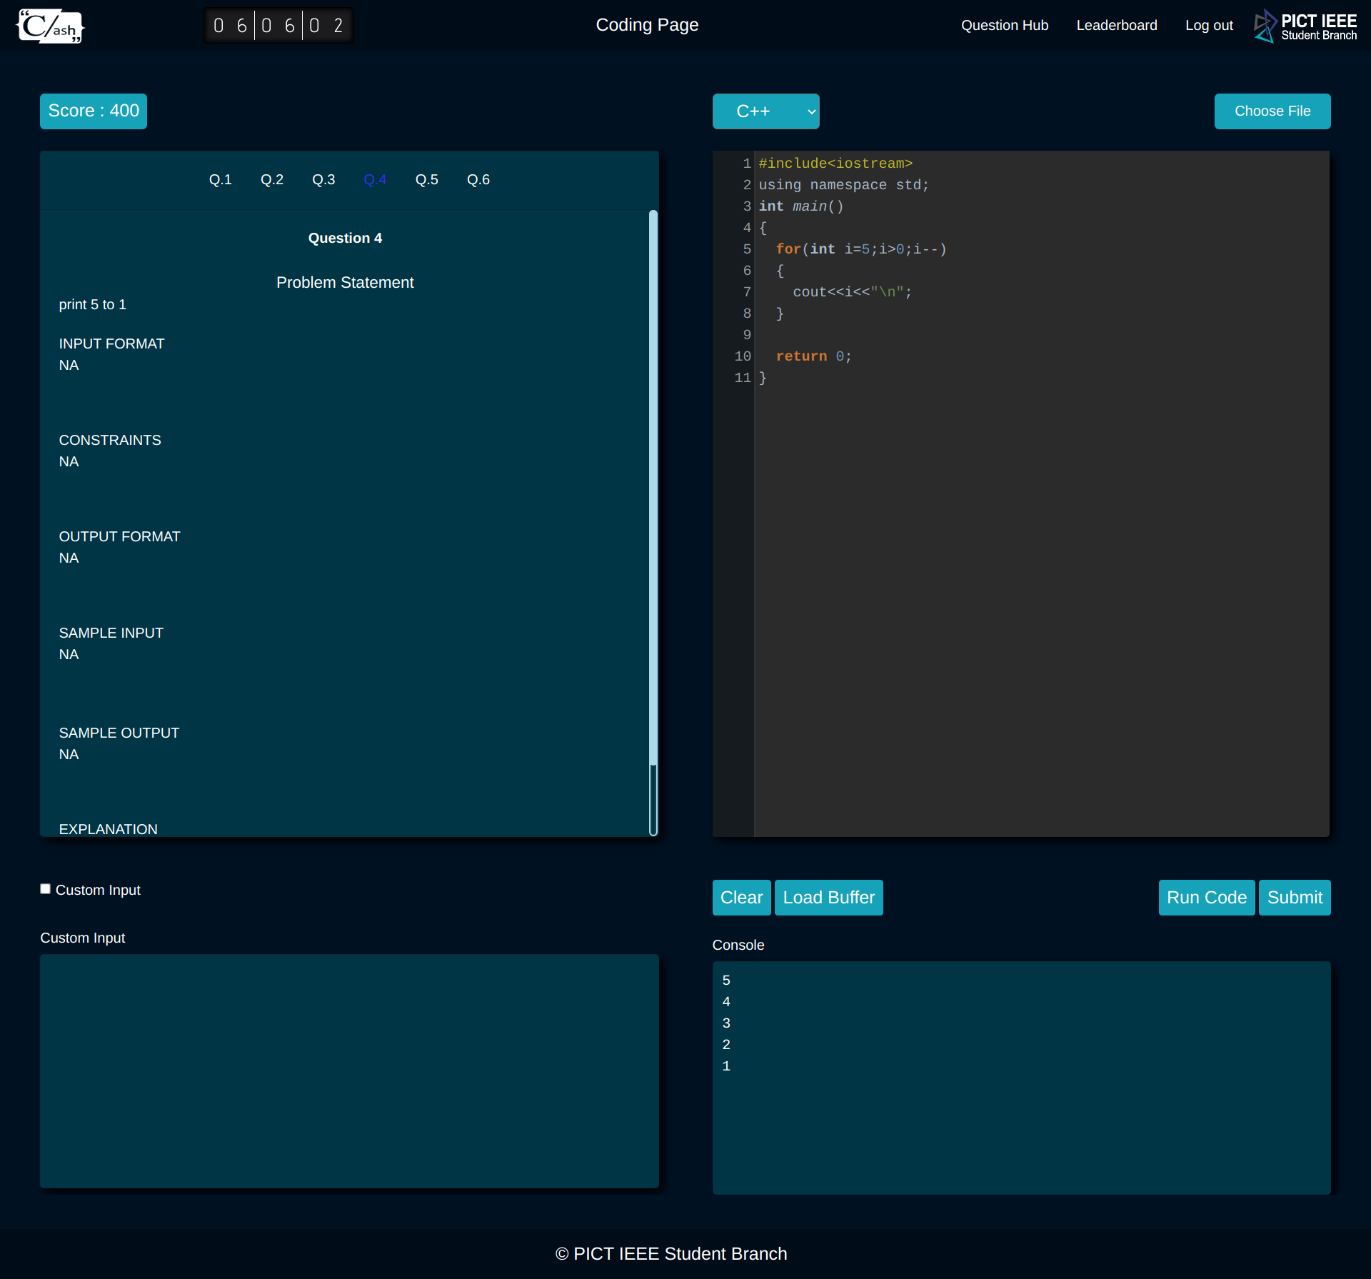The width and height of the screenshot is (1371, 1279).
Task: Click the Clash logo icon
Action: pyautogui.click(x=50, y=26)
